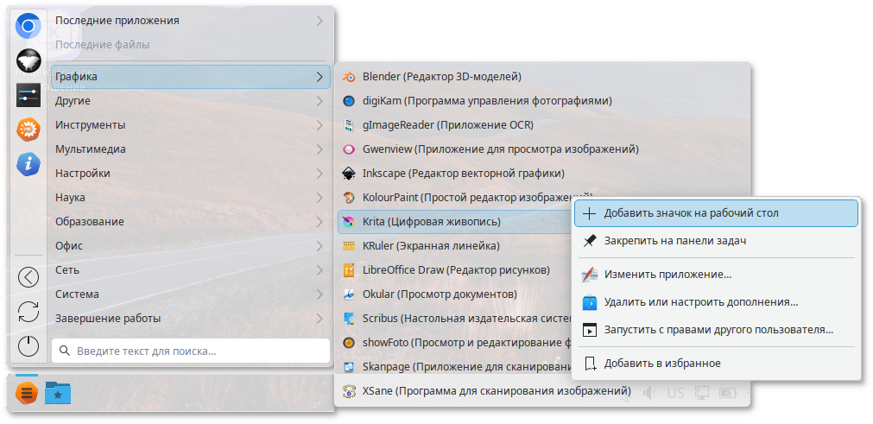The height and width of the screenshot is (424, 873).
Task: Focus the Введите текст для поиска field
Action: pyautogui.click(x=191, y=351)
